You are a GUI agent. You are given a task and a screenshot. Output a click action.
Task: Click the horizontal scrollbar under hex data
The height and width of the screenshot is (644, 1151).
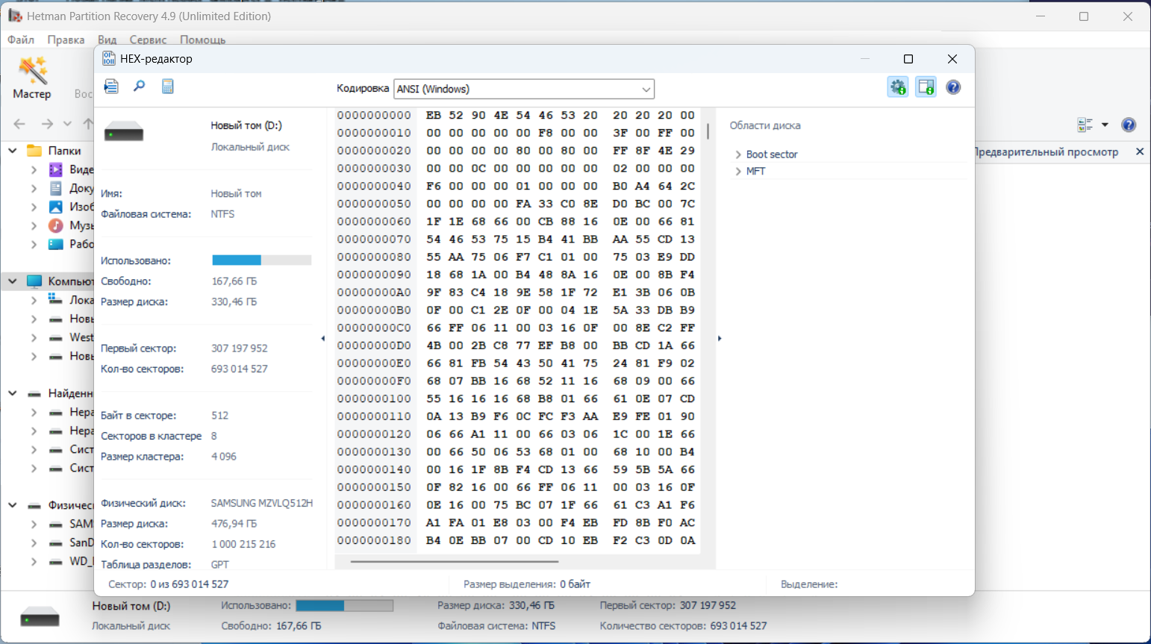point(454,561)
